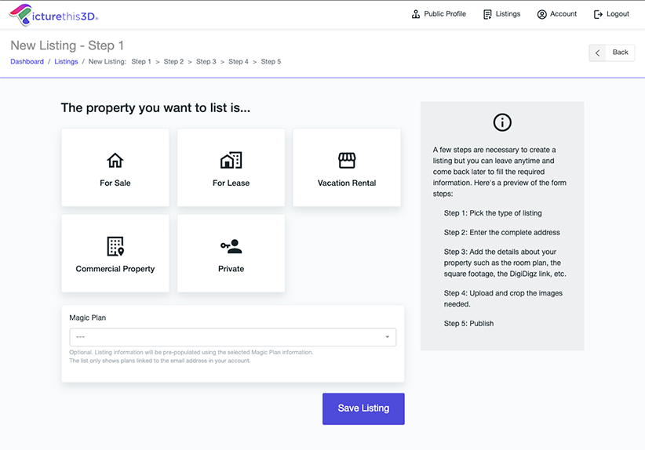Pick the Commercial Property building icon
This screenshot has height=450, width=645.
[x=115, y=246]
